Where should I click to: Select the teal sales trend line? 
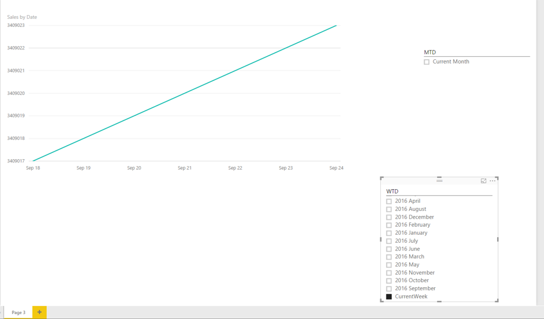pos(185,93)
